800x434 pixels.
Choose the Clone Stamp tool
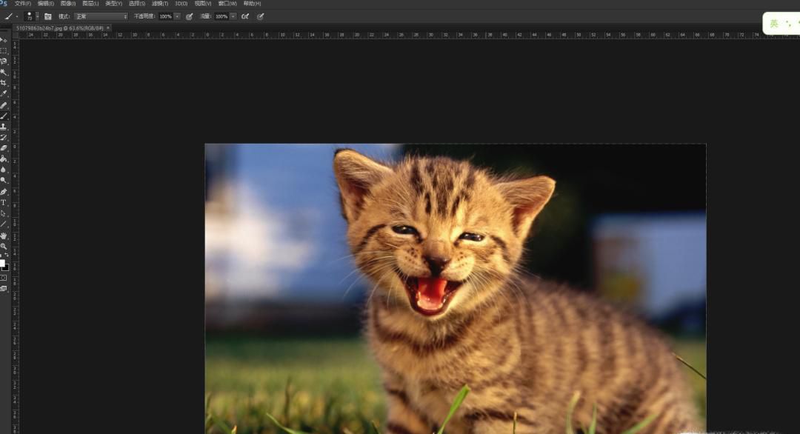pyautogui.click(x=4, y=127)
